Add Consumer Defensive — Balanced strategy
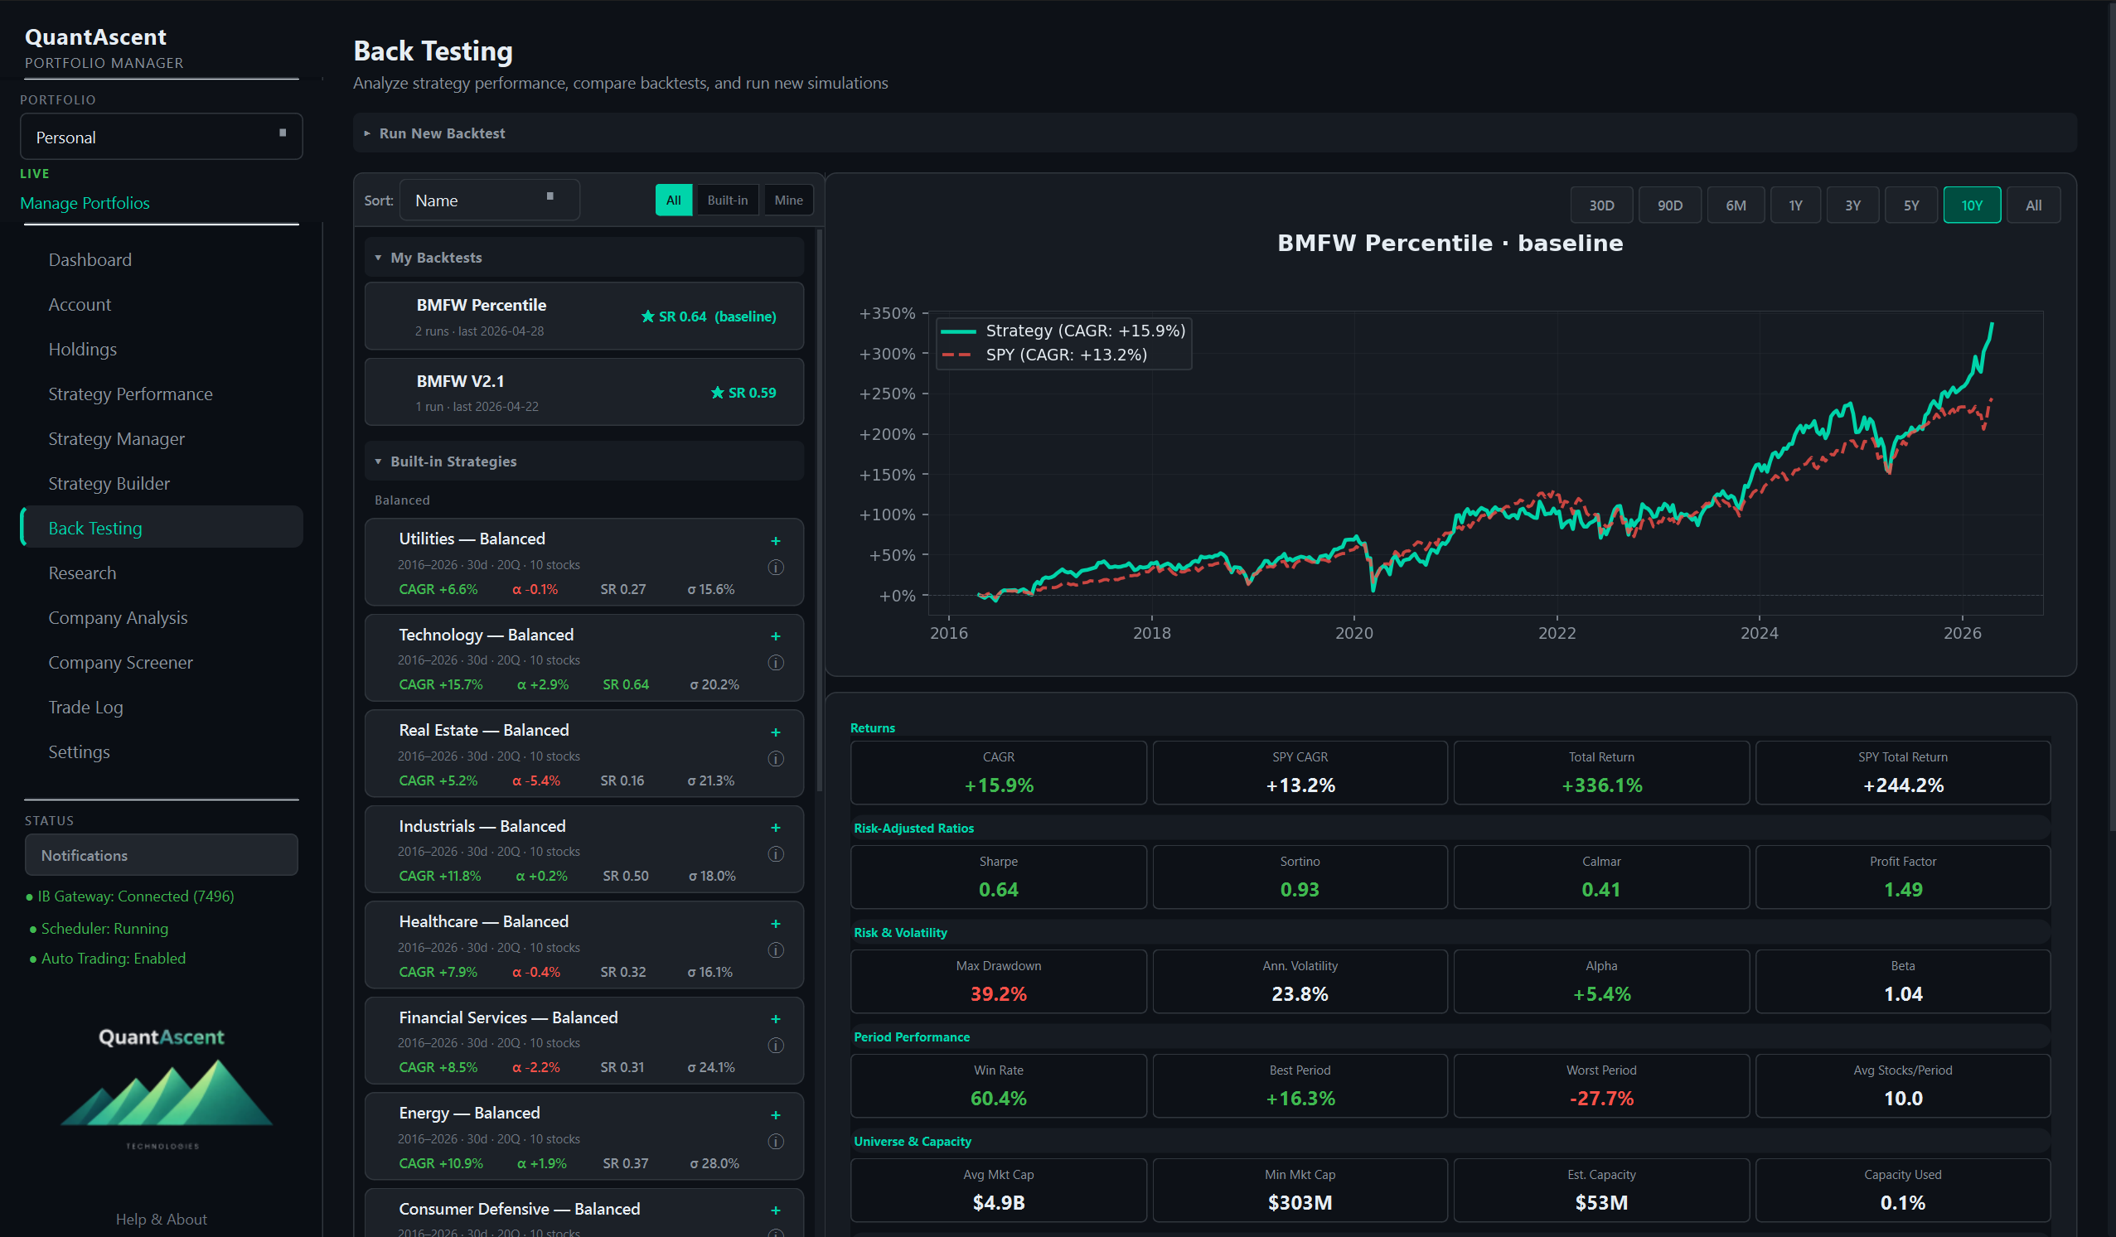 pos(776,1211)
